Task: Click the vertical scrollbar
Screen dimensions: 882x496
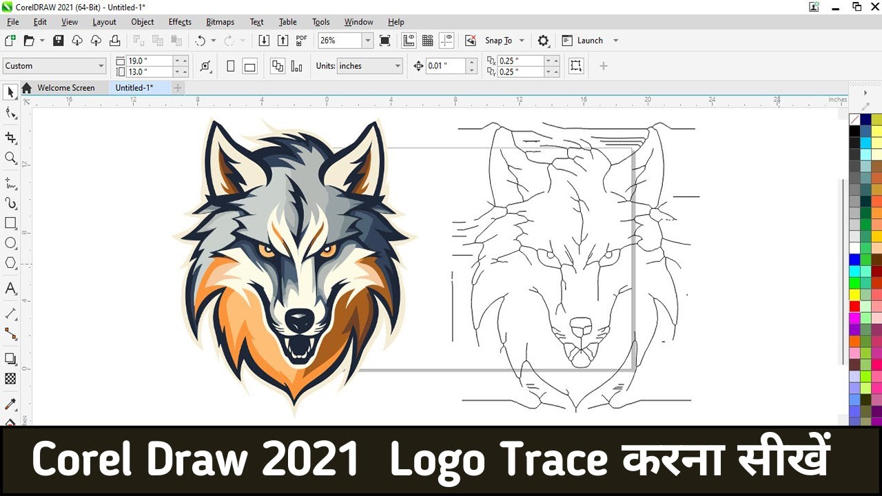Action: [x=842, y=272]
